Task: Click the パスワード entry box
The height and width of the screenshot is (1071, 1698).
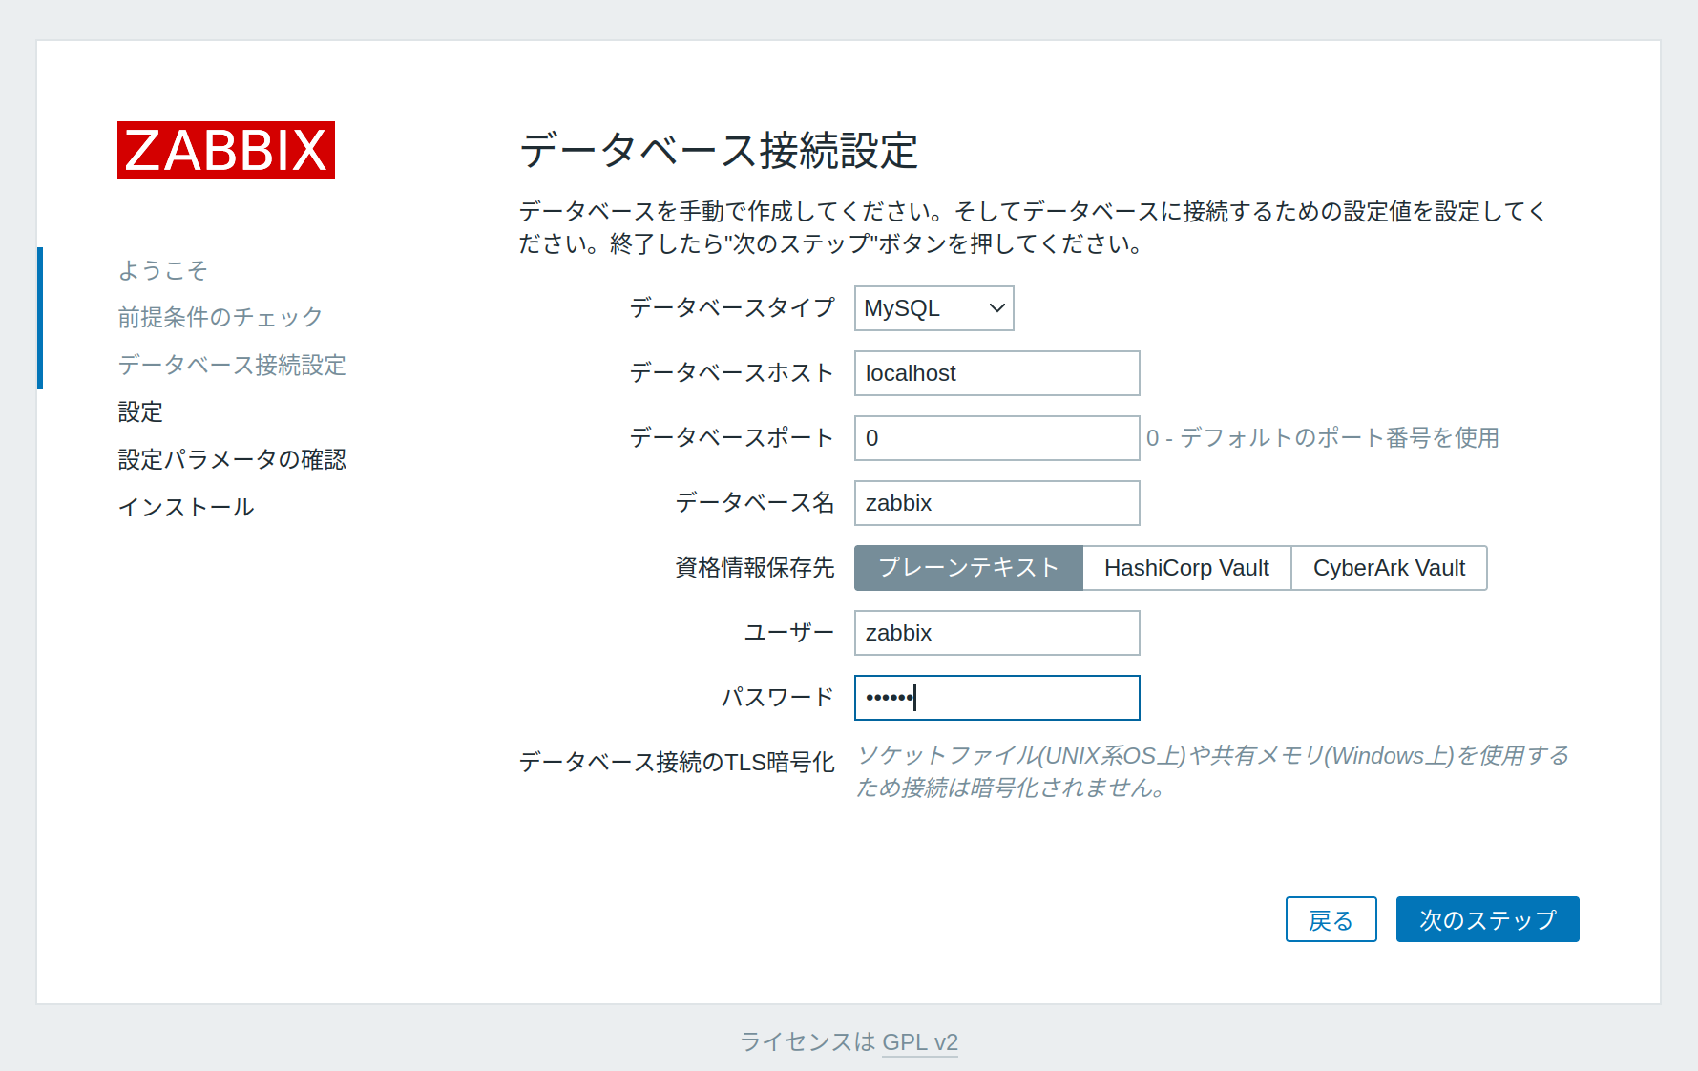Action: point(996,697)
